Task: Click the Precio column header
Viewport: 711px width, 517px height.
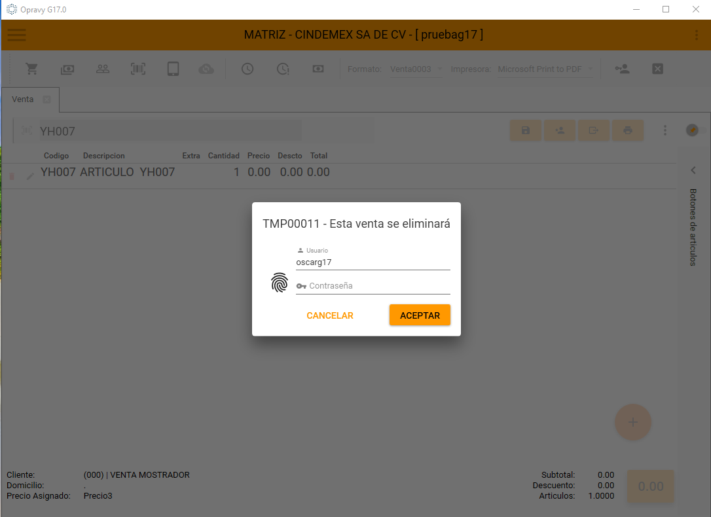Action: 259,155
